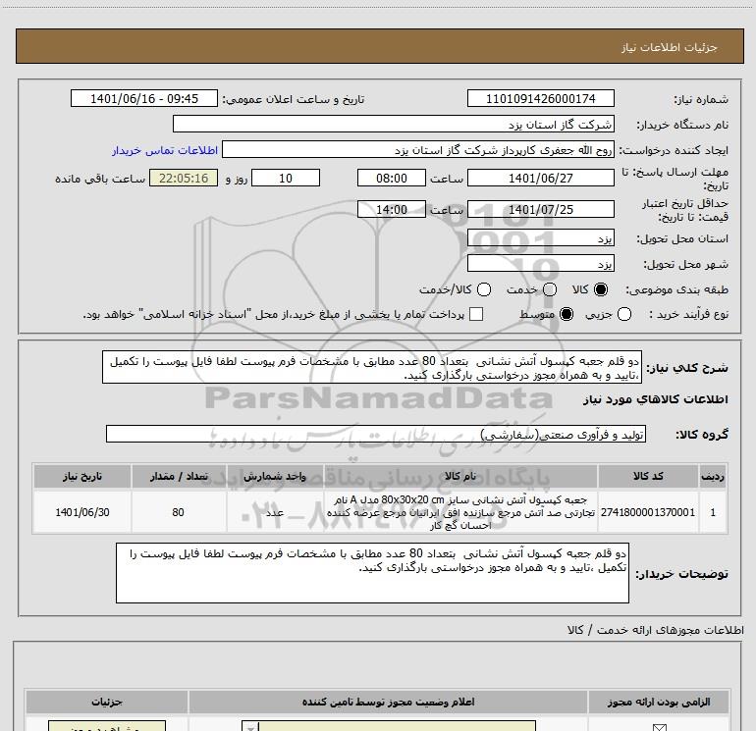Open the buyer contact information link
Screen dimensions: 756x731
pyautogui.click(x=165, y=150)
